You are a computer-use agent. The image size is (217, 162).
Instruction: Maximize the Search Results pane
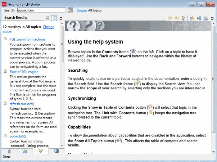(x=61, y=18)
